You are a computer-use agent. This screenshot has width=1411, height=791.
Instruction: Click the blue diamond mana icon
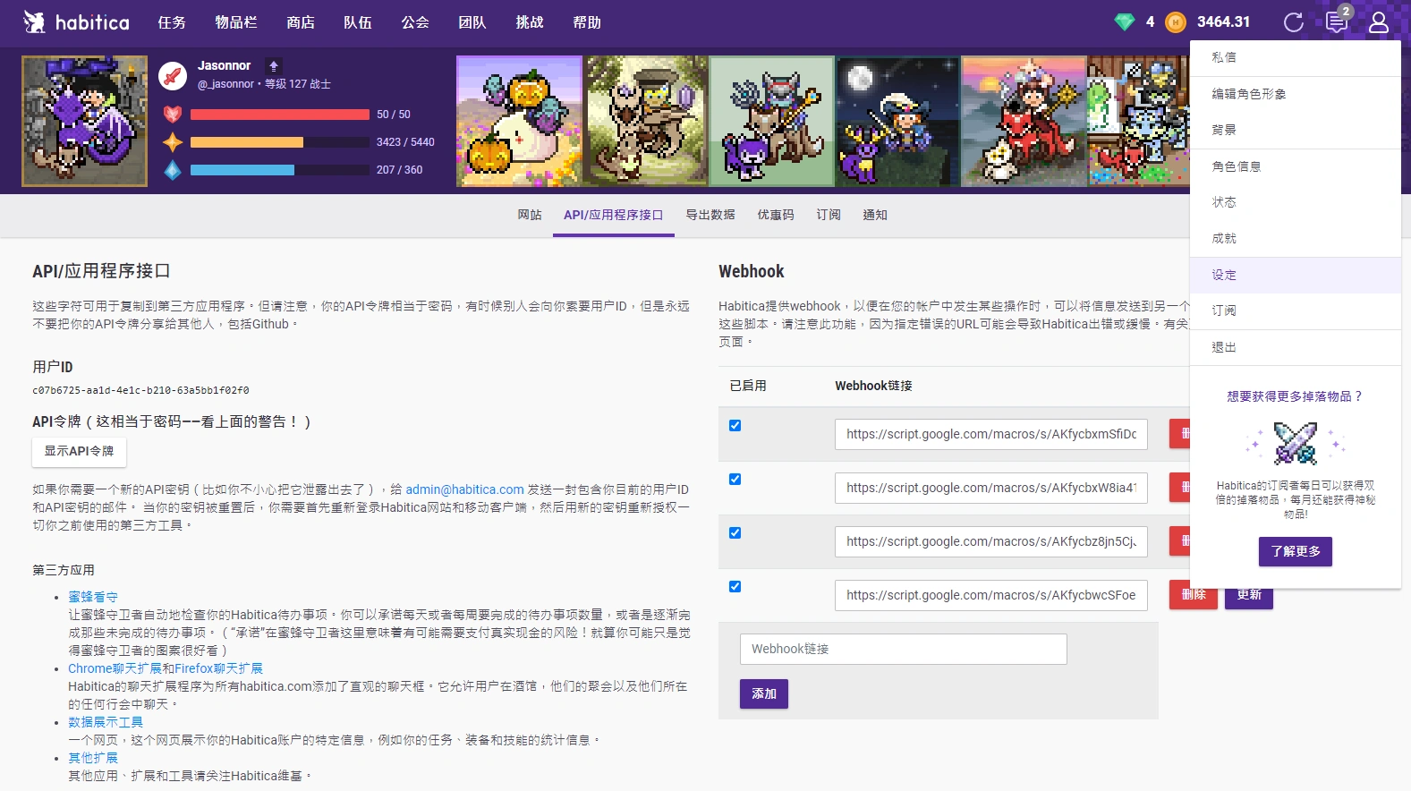click(x=173, y=170)
